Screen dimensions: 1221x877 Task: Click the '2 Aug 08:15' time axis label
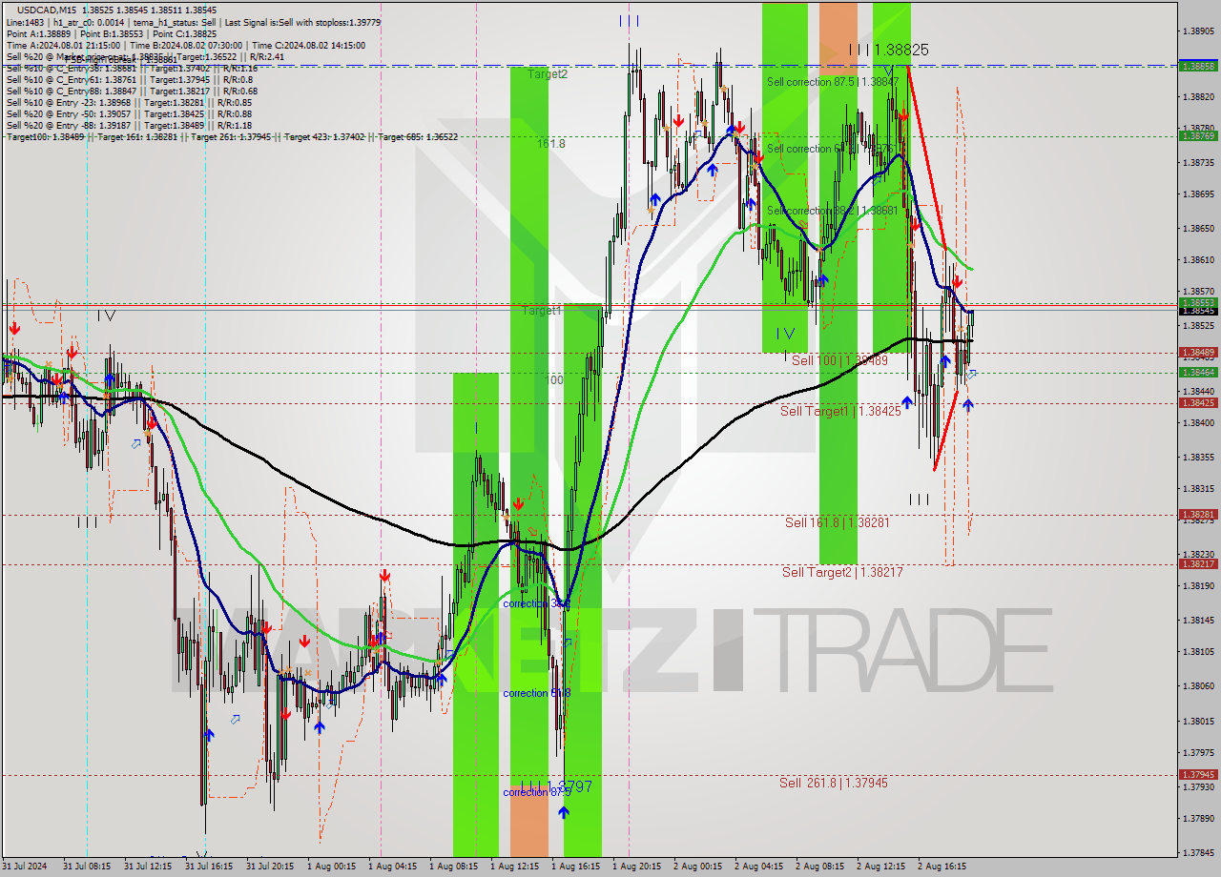click(x=819, y=867)
